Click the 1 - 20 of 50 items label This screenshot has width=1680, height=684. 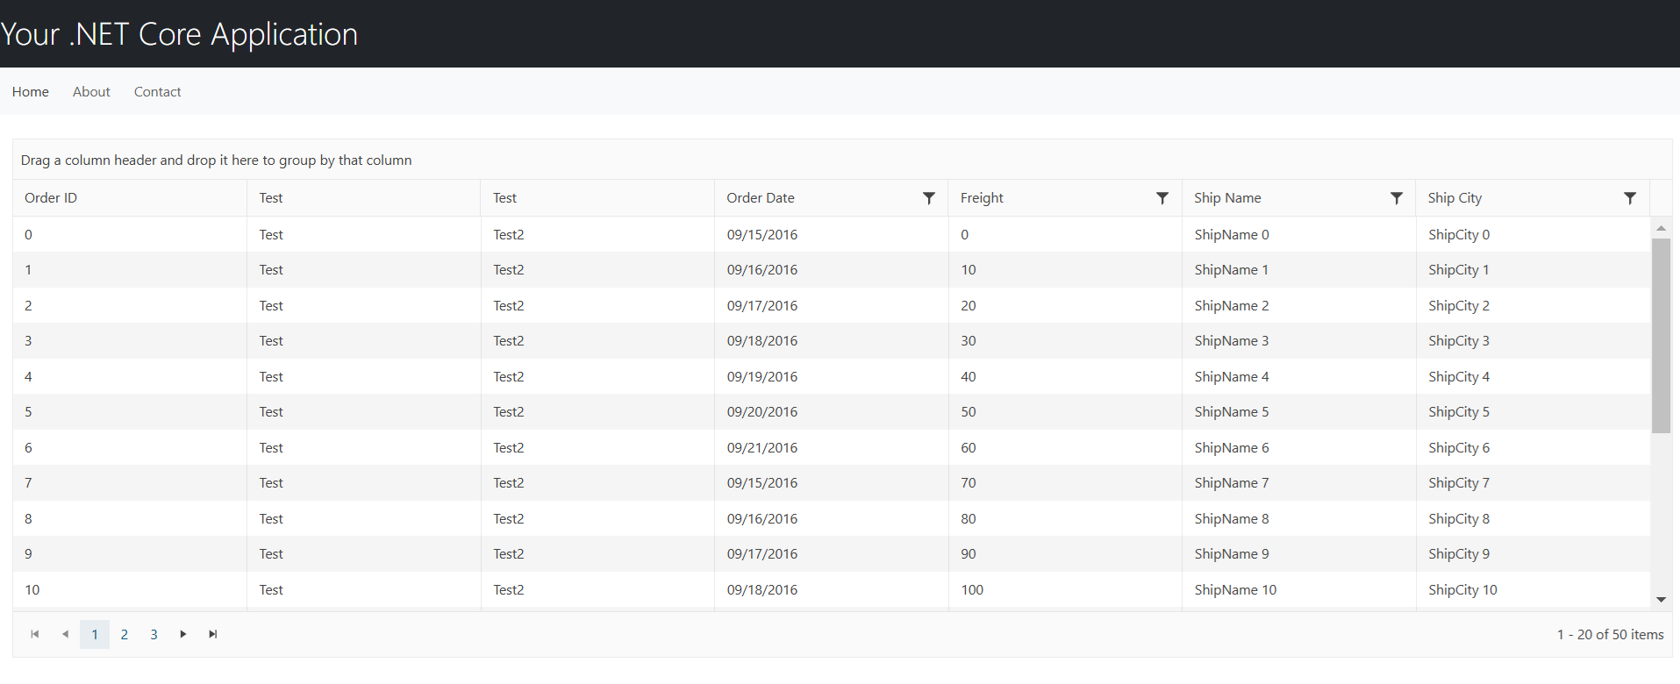[x=1610, y=634]
